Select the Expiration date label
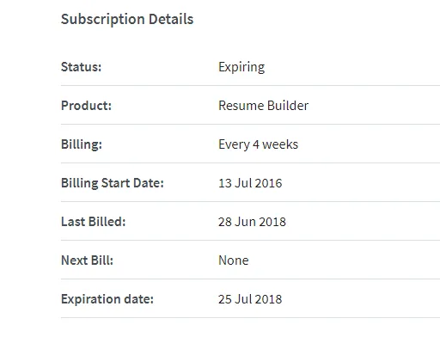440x337 pixels. click(107, 299)
